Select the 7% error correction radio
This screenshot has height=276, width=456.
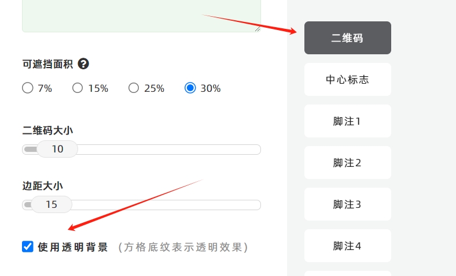(x=28, y=88)
